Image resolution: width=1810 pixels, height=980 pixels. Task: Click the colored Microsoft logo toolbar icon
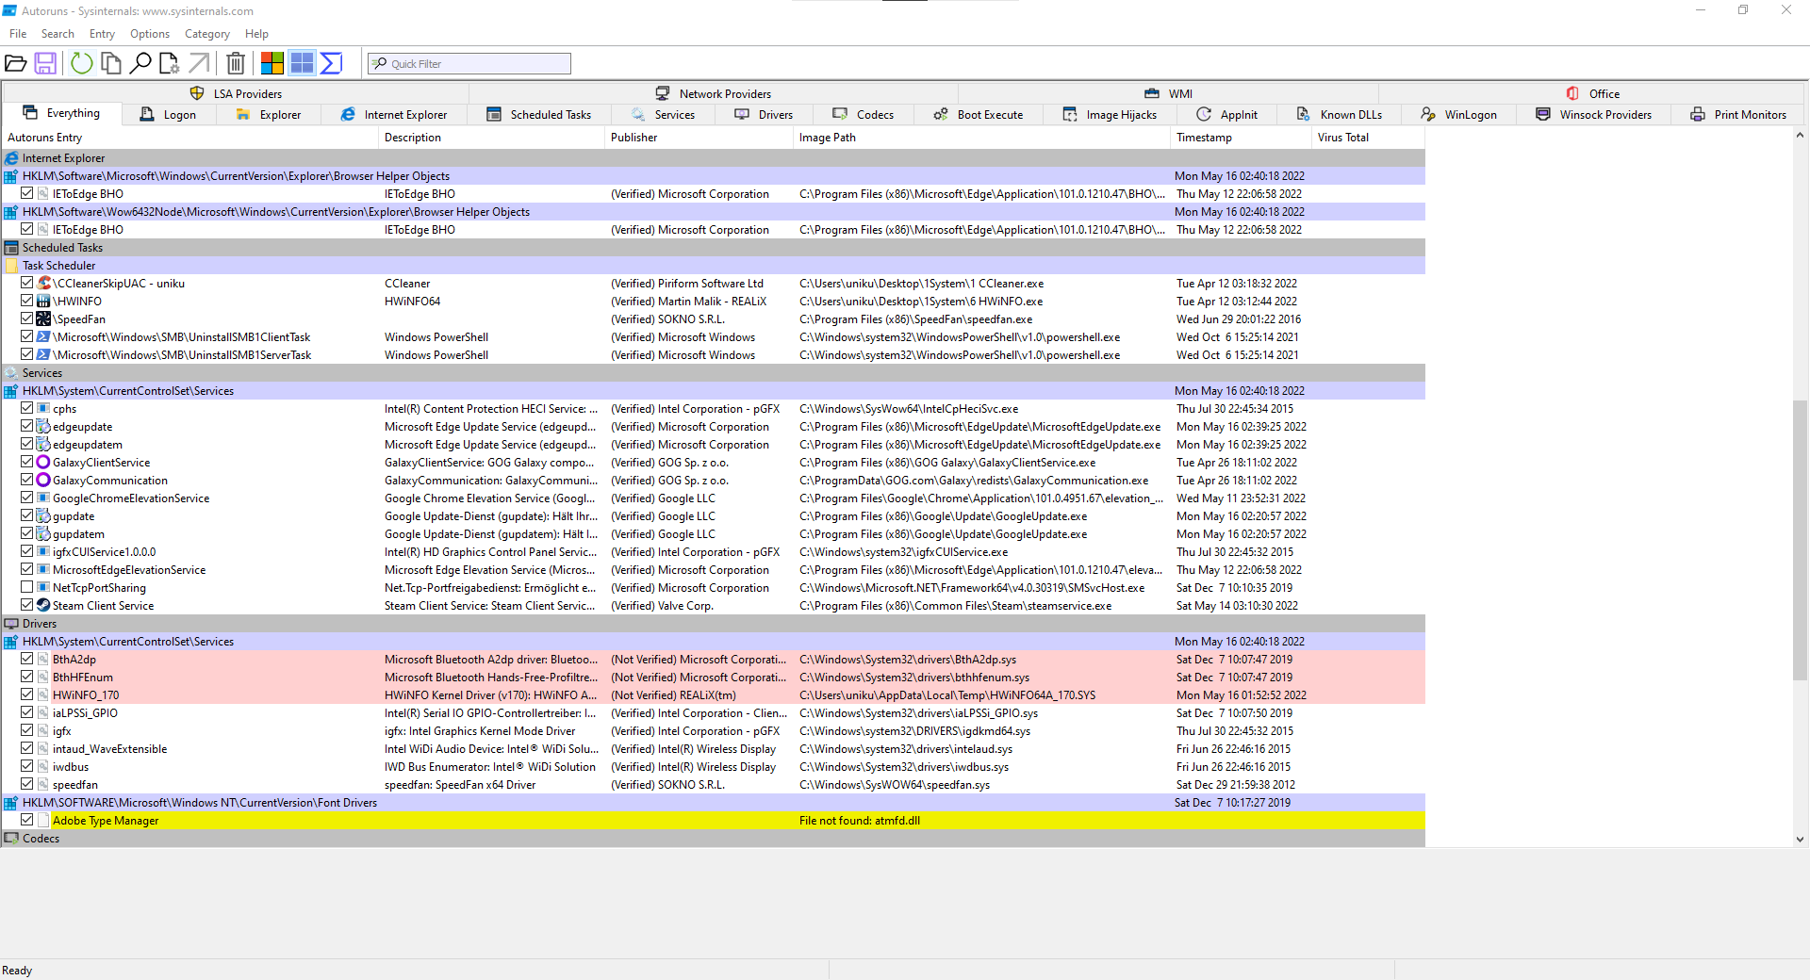[272, 63]
